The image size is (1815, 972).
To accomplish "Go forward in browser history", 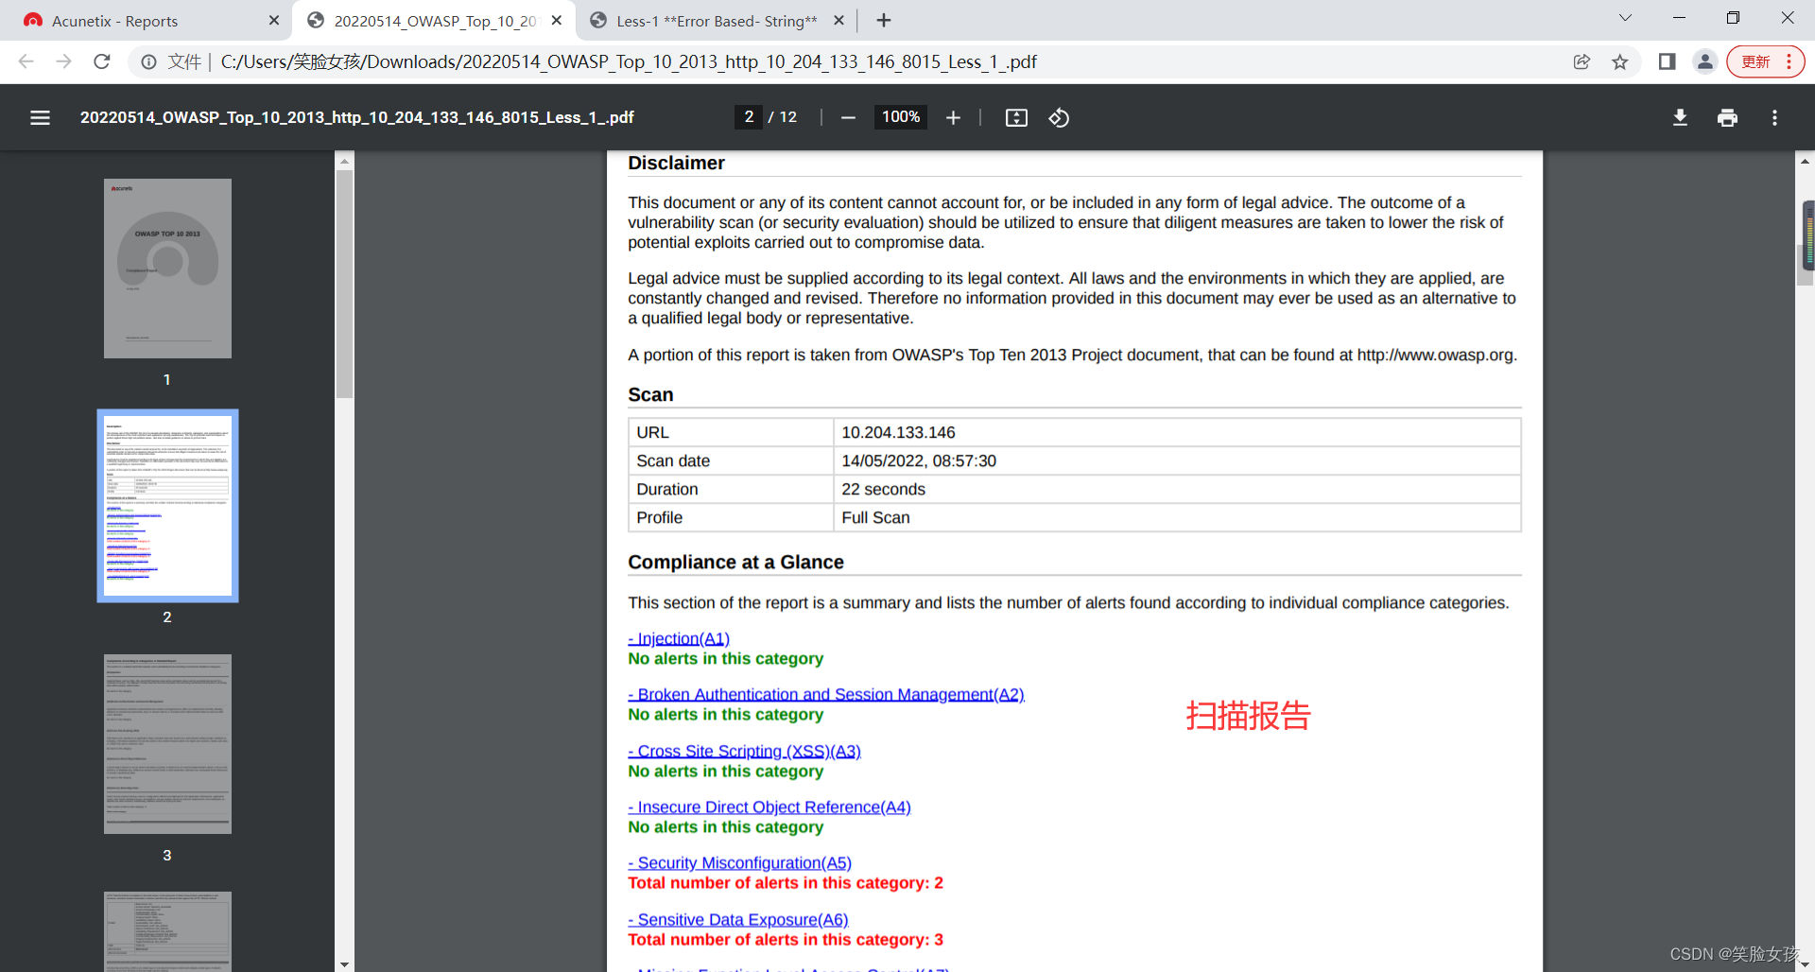I will (63, 61).
